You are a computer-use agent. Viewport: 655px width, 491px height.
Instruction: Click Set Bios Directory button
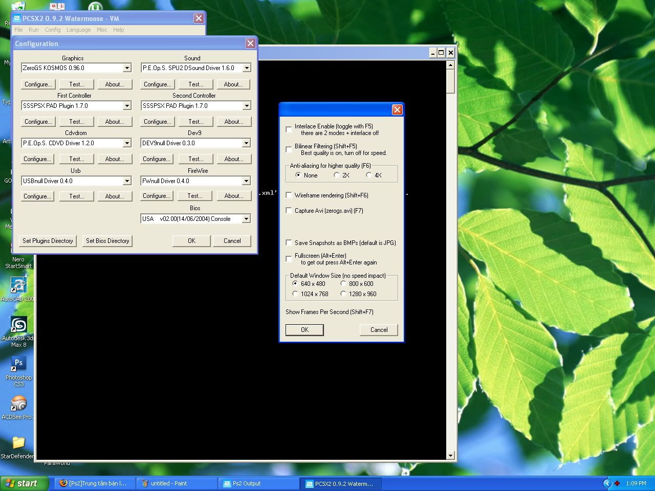107,241
